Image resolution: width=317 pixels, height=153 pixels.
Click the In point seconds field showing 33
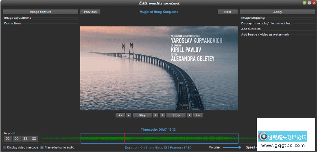pos(25,138)
